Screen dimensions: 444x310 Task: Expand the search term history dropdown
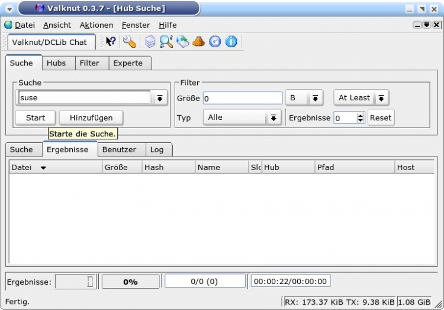160,98
